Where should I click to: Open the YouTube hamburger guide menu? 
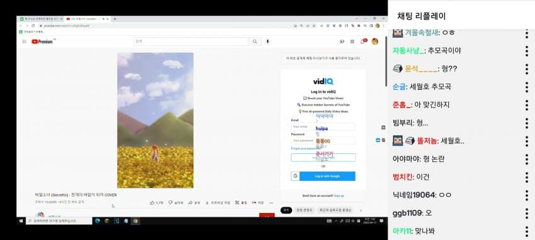[x=24, y=41]
